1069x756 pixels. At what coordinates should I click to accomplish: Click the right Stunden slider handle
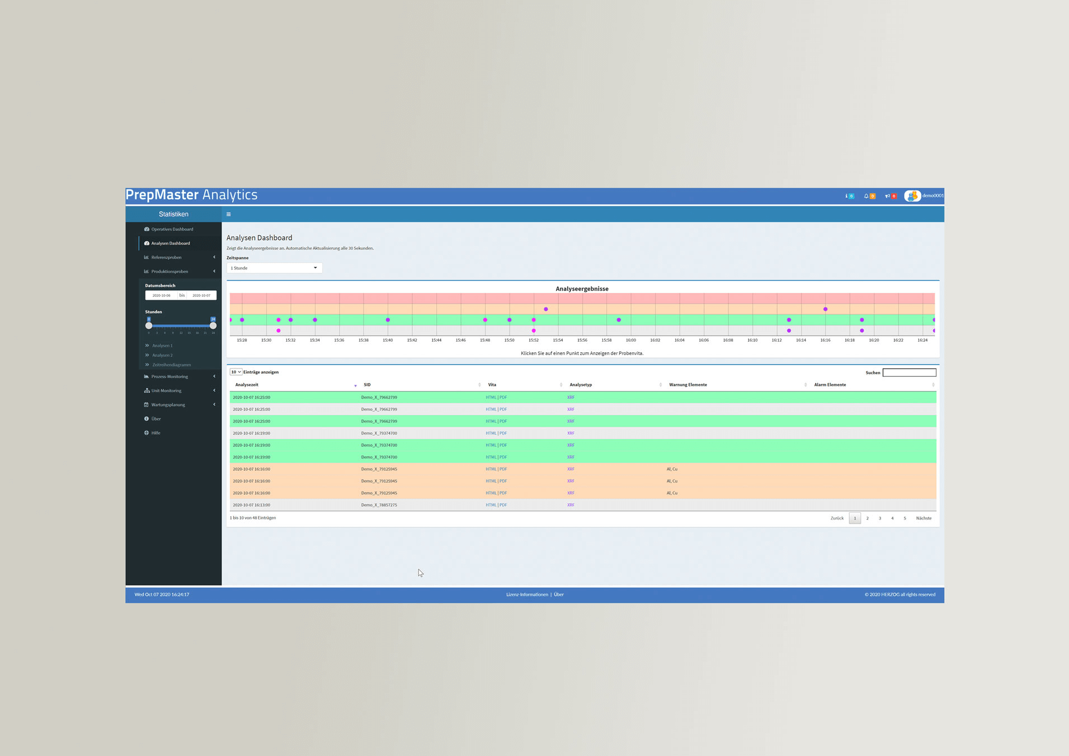[213, 325]
